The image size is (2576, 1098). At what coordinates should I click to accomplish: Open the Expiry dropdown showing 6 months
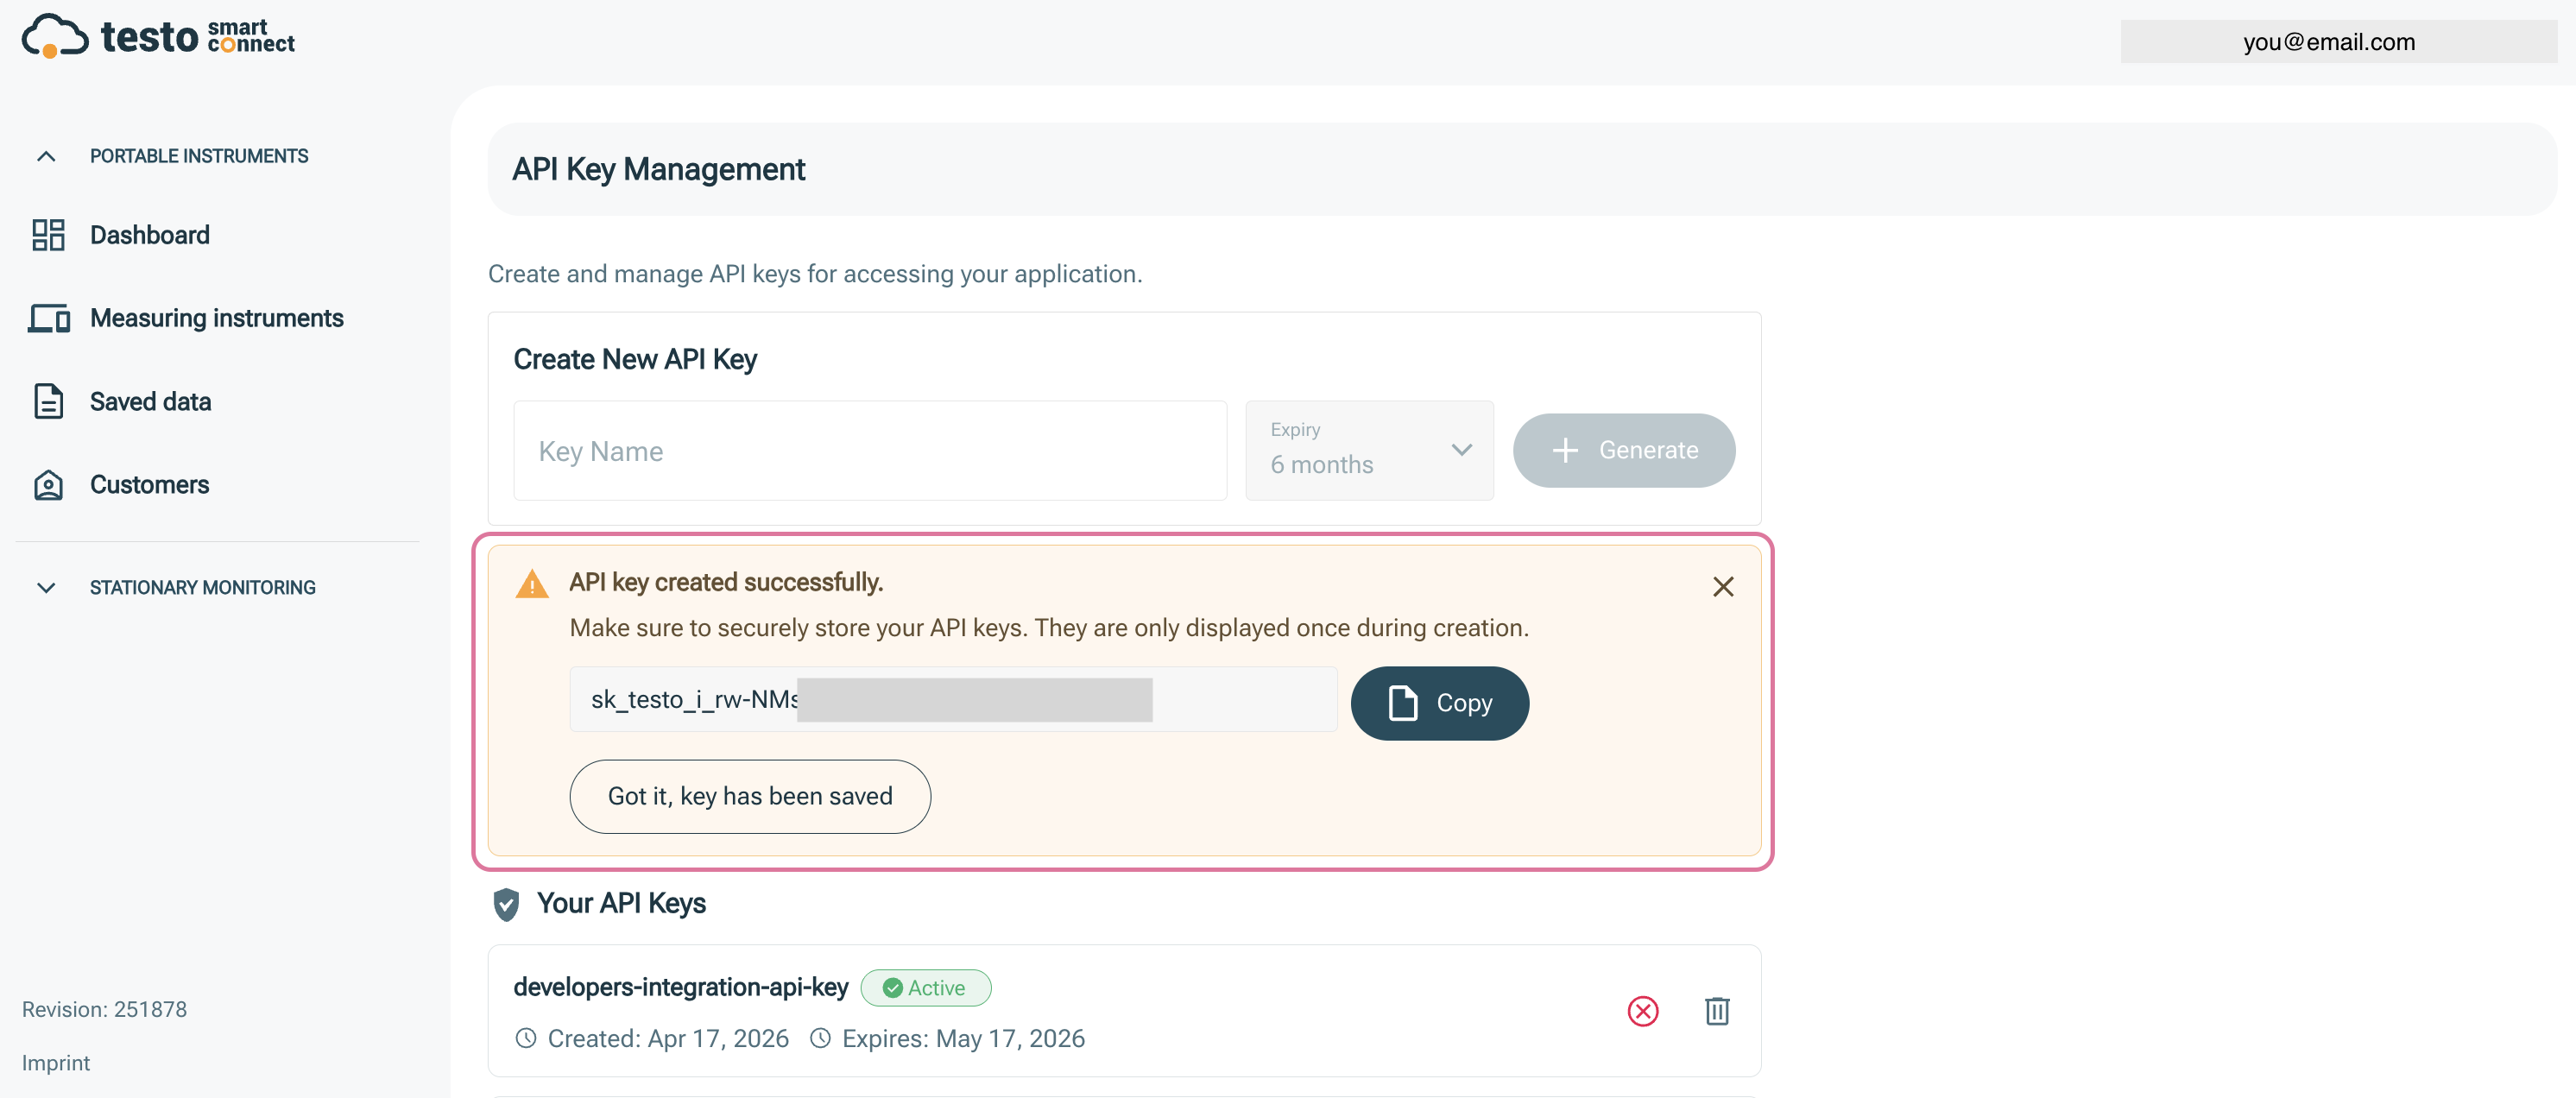pyautogui.click(x=1369, y=450)
